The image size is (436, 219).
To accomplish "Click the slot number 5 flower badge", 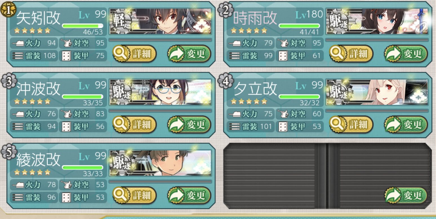I will pos(8,152).
